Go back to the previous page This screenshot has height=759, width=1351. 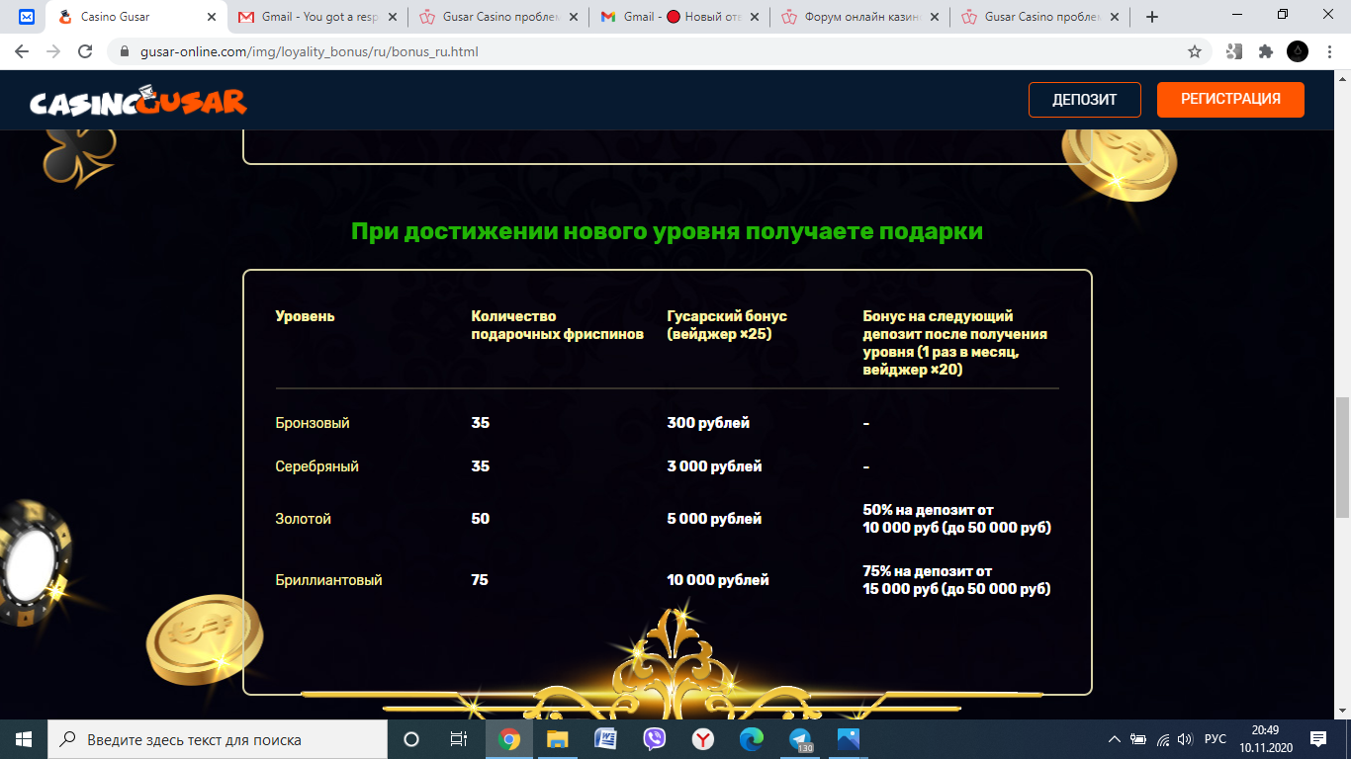22,51
